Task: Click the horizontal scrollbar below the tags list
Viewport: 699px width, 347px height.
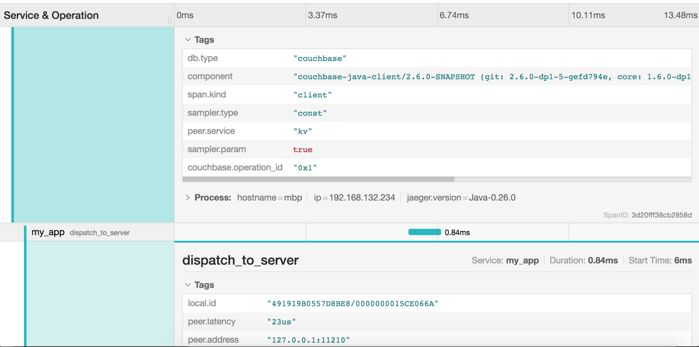Action: pos(317,179)
